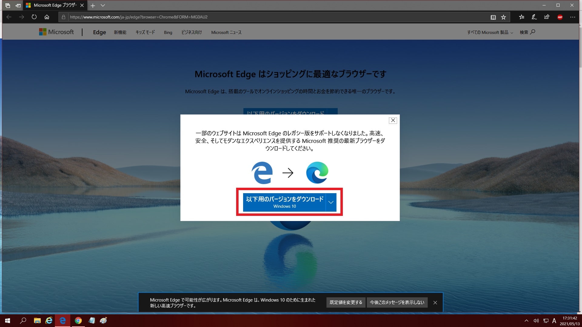Open the Edge link in site header
Screen dimensions: 582x327
pyautogui.click(x=99, y=32)
